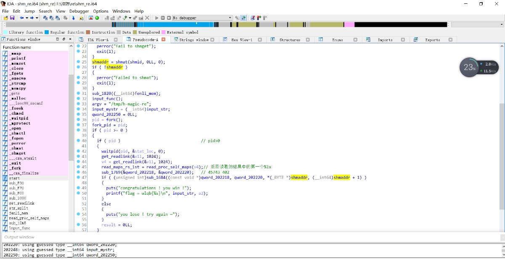Click the breakpoint dot on line 47

point(78,178)
